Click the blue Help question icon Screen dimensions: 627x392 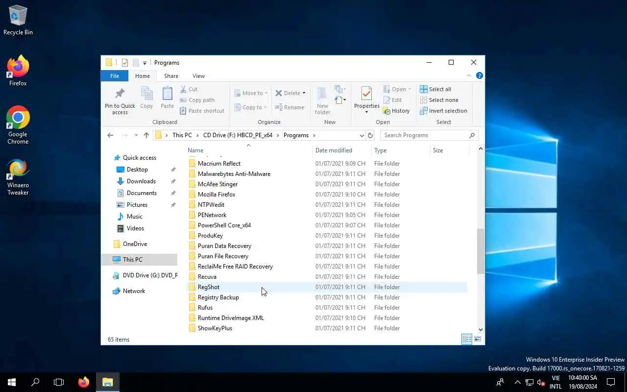(x=480, y=75)
